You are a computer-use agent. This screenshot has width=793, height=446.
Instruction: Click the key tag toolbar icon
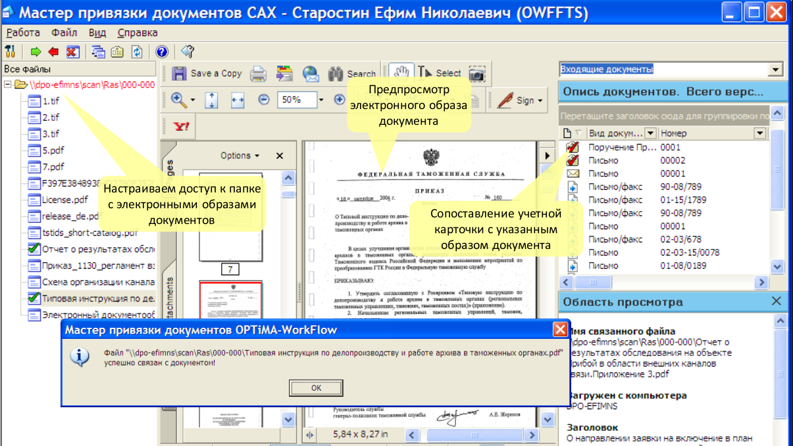coord(188,52)
